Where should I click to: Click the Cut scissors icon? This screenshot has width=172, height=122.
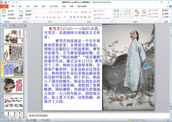click(x=9, y=11)
